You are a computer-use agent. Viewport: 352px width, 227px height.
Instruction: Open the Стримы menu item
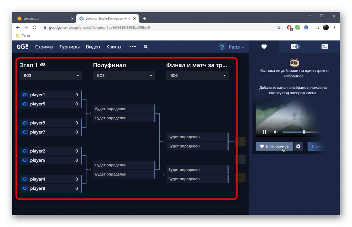(x=44, y=47)
